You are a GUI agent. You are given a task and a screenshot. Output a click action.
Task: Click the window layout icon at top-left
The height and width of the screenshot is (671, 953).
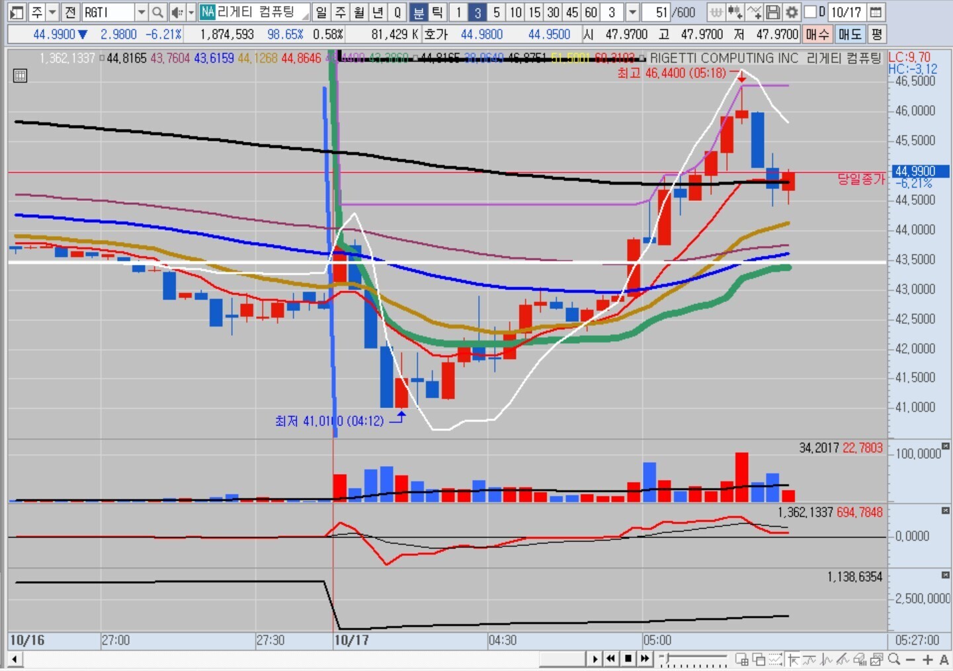point(17,12)
